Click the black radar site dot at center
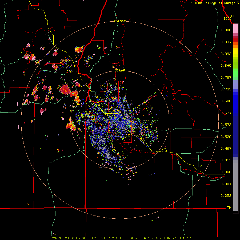 pyautogui.click(x=120, y=120)
